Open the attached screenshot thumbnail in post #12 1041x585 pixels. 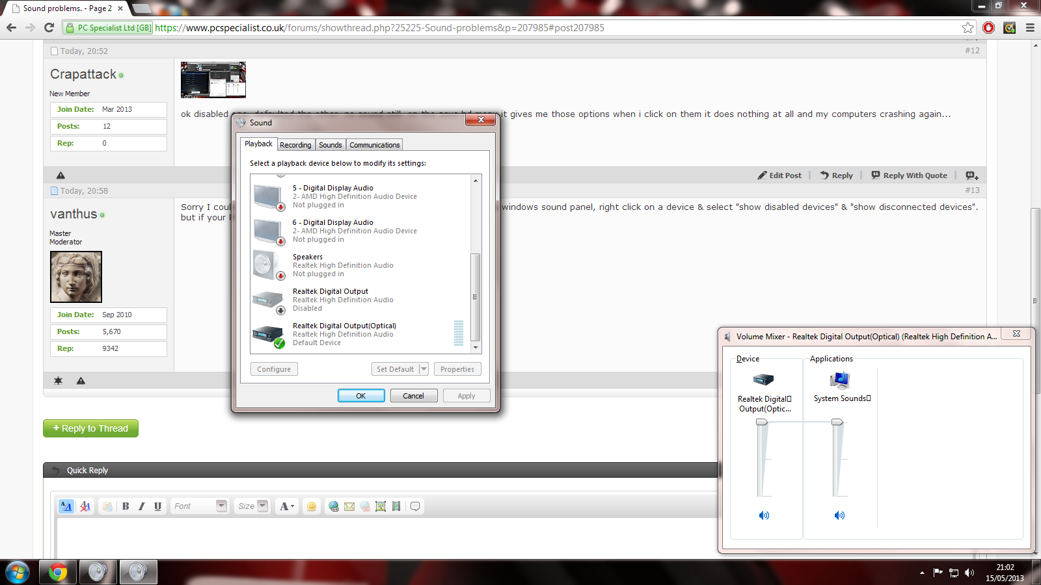[213, 80]
